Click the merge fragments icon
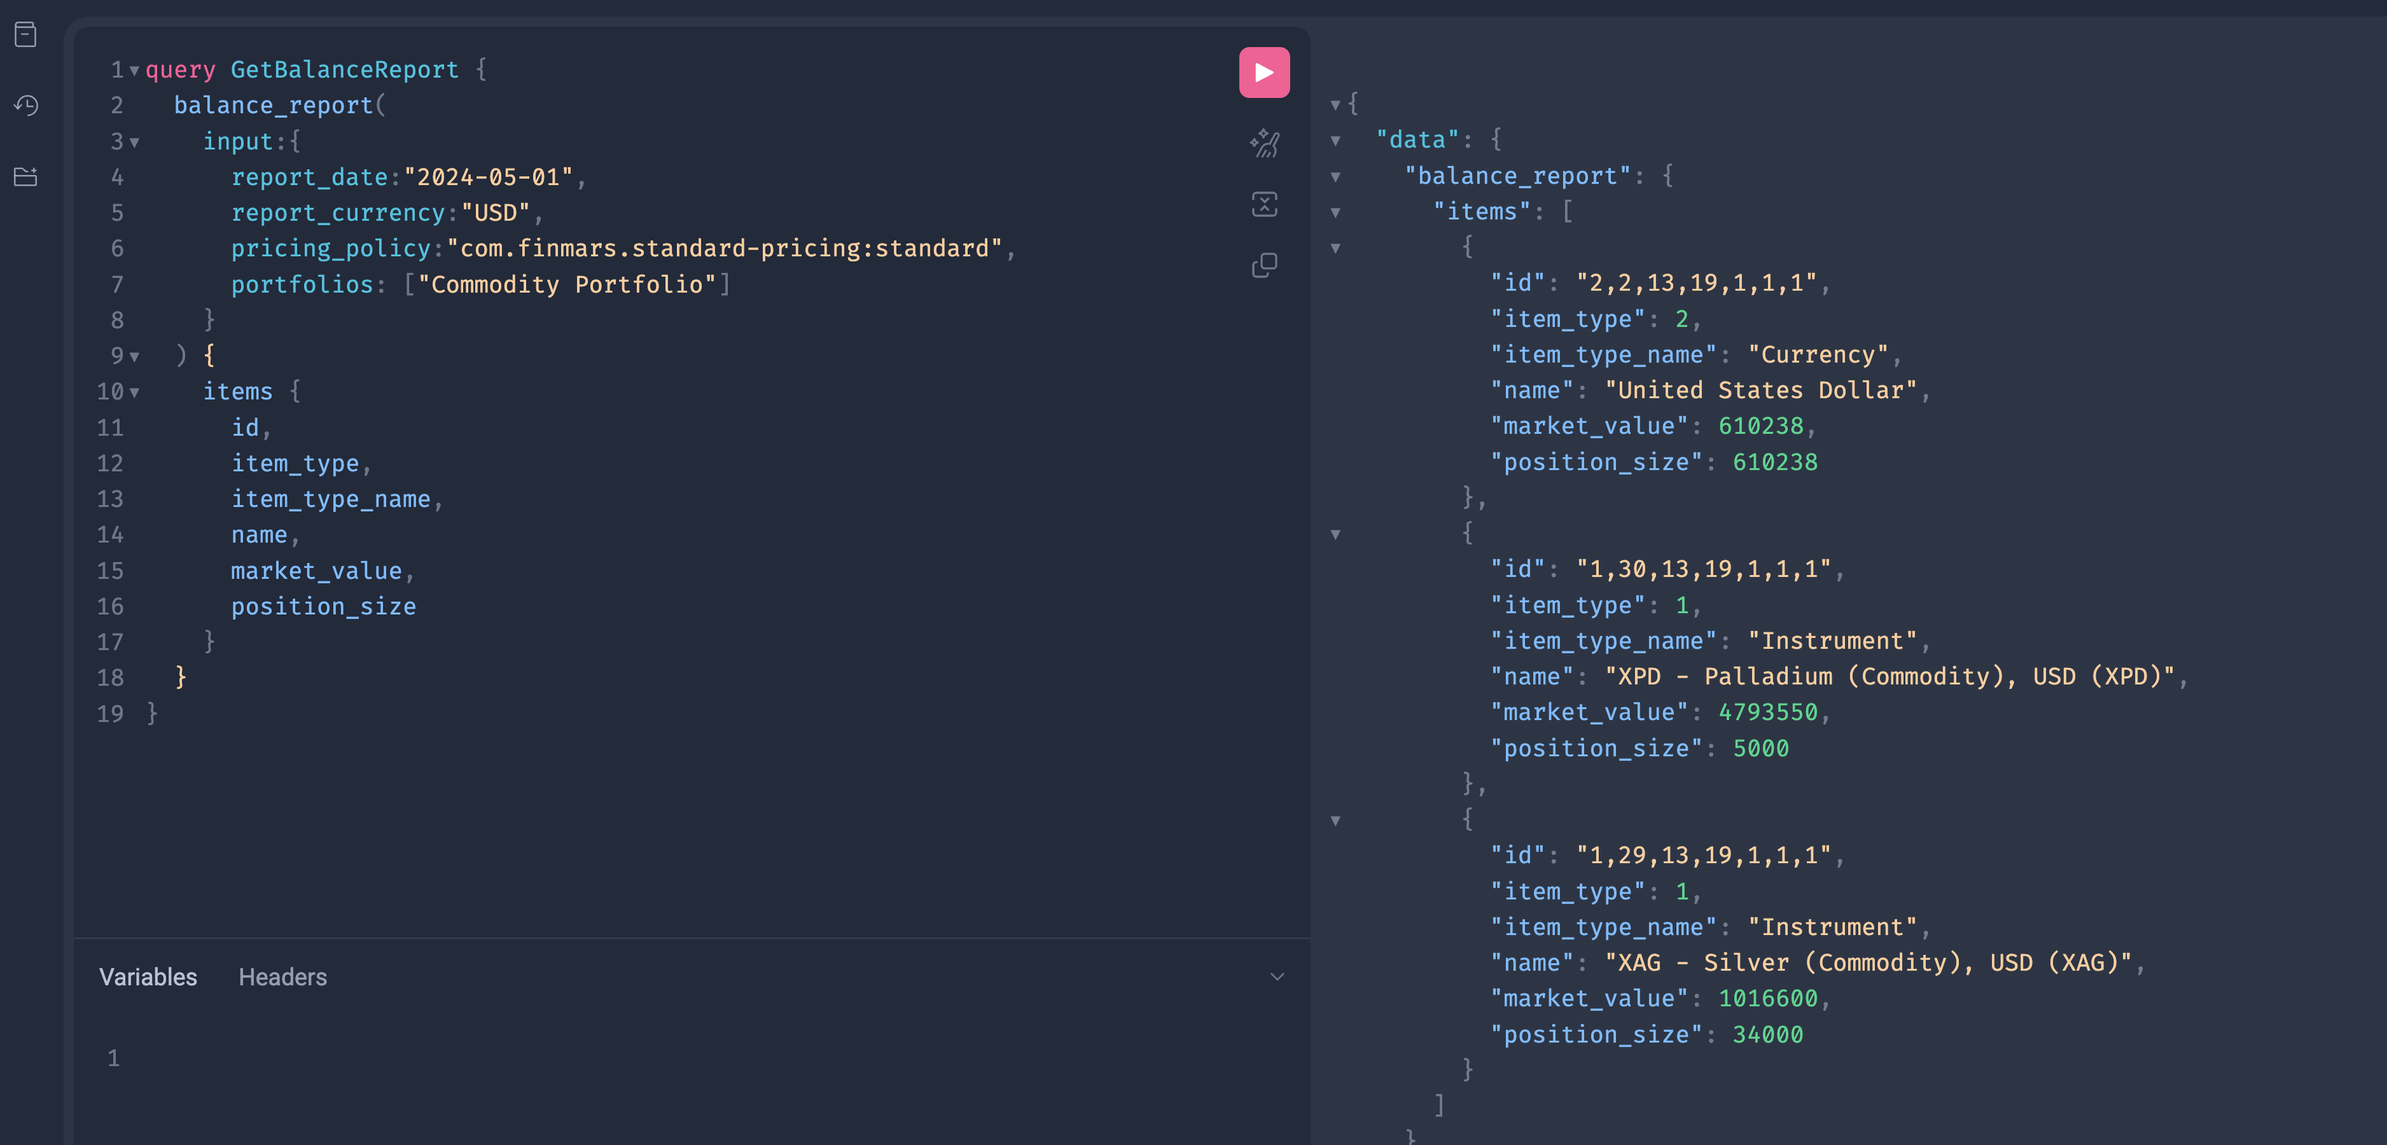 (1264, 204)
